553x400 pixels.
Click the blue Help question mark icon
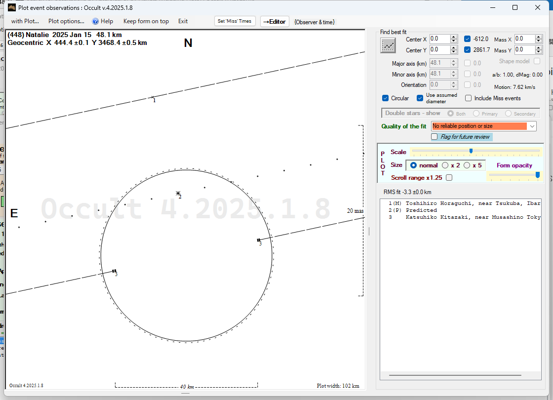pyautogui.click(x=96, y=21)
